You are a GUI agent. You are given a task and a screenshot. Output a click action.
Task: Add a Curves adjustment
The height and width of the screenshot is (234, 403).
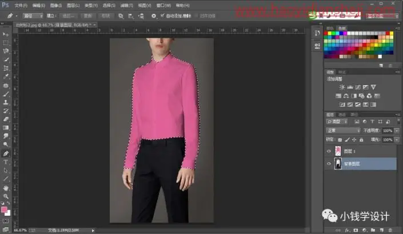pos(358,87)
